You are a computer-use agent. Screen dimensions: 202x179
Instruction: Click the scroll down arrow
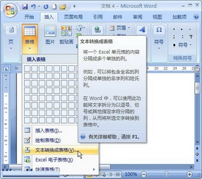point(198,142)
